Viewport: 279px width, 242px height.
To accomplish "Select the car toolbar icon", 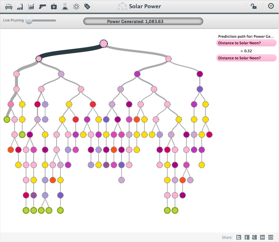I will 8,6.
